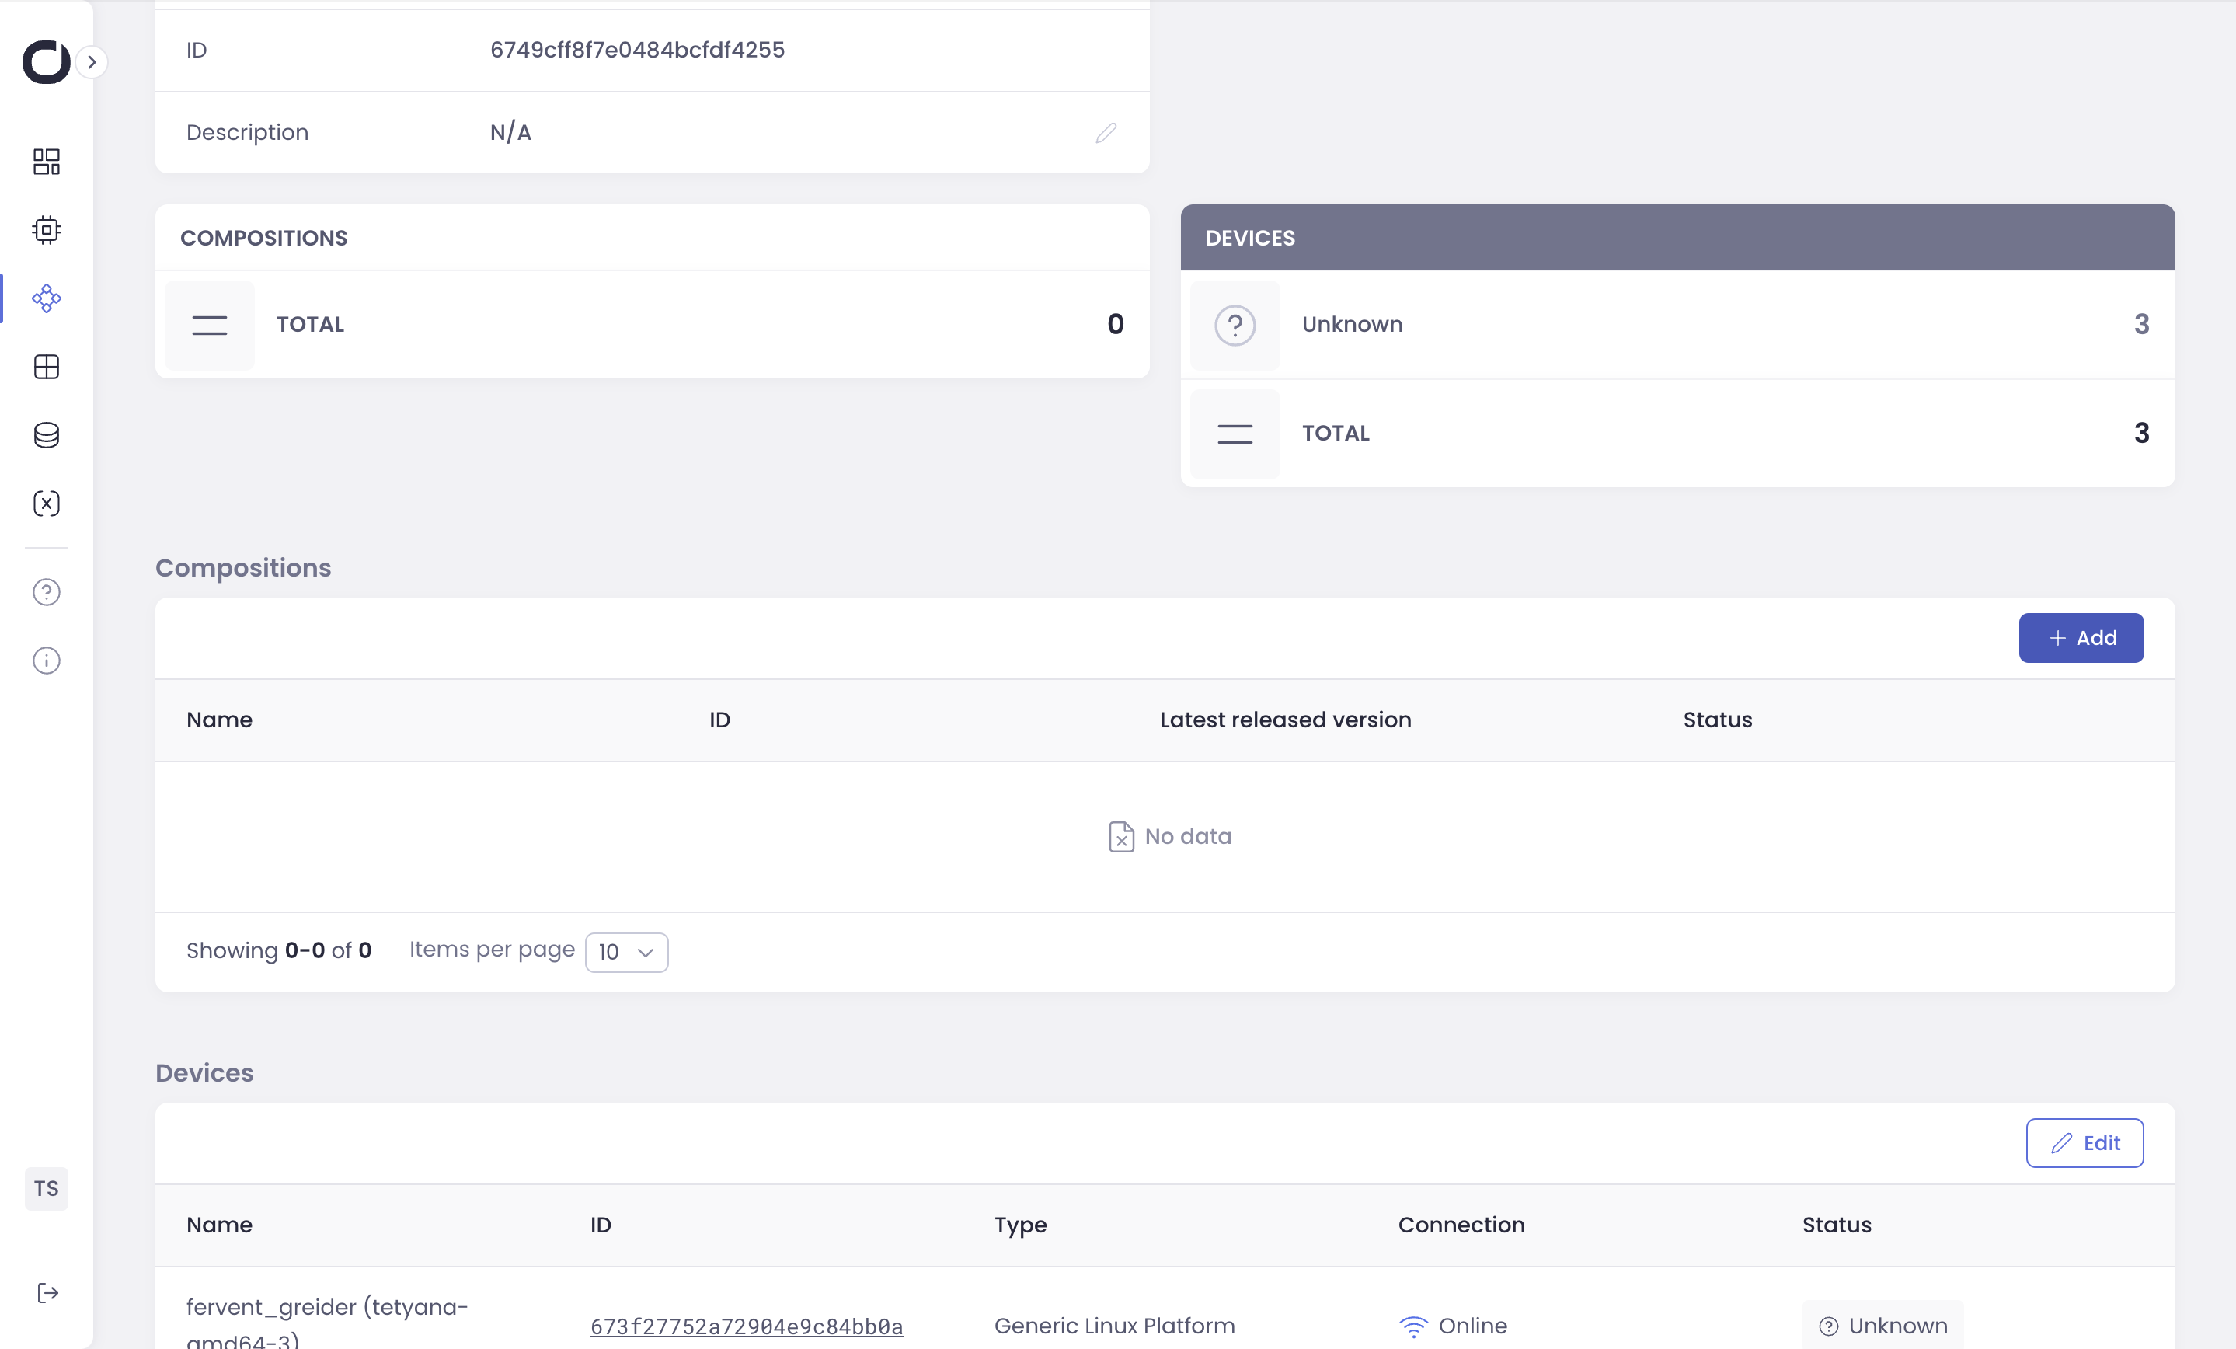Open device link 673f27752a72904e9c84bb0a
This screenshot has height=1349, width=2236.
(746, 1326)
